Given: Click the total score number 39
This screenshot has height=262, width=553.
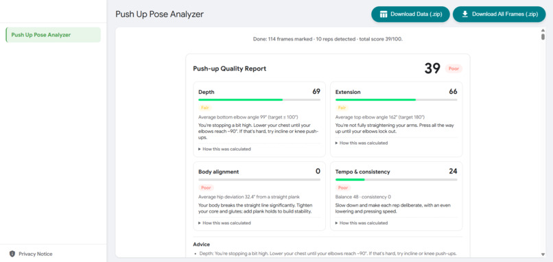Looking at the screenshot, I should 432,69.
